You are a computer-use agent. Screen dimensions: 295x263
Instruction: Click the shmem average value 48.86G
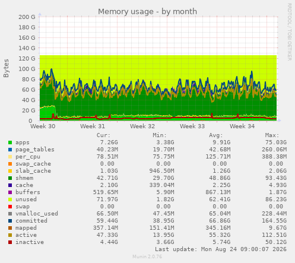click(x=220, y=178)
